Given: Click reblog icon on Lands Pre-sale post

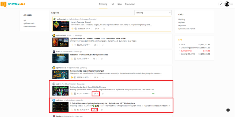Looking at the screenshot, I should coord(104,29).
